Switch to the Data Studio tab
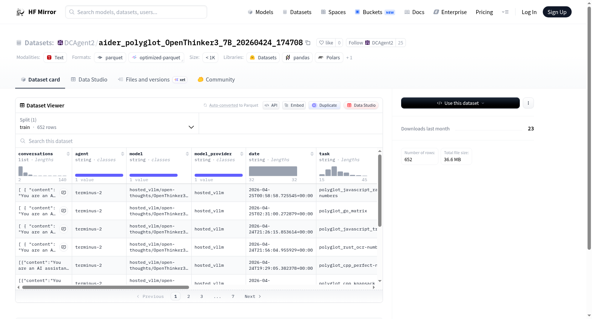 [x=89, y=80]
